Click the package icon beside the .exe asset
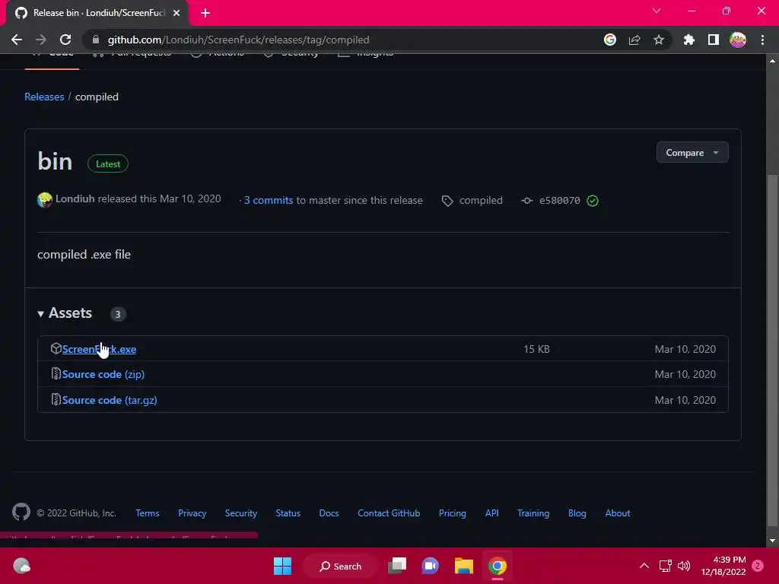Image resolution: width=779 pixels, height=584 pixels. tap(56, 348)
